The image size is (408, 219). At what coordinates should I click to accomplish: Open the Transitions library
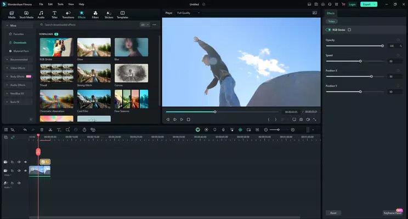[x=68, y=14]
